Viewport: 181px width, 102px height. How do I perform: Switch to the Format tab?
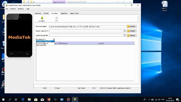point(46,13)
